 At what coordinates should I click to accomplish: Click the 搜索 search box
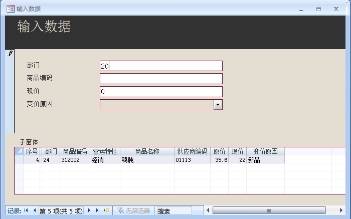pyautogui.click(x=174, y=210)
